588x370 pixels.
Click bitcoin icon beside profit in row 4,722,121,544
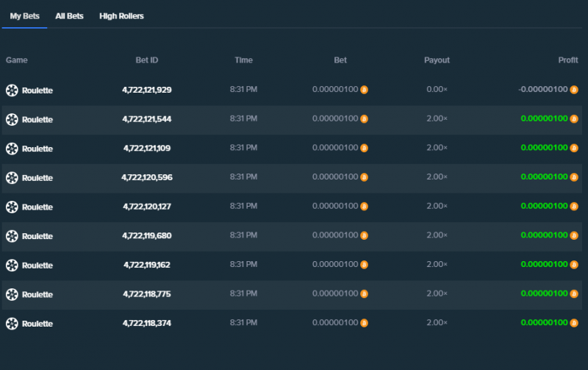[574, 119]
